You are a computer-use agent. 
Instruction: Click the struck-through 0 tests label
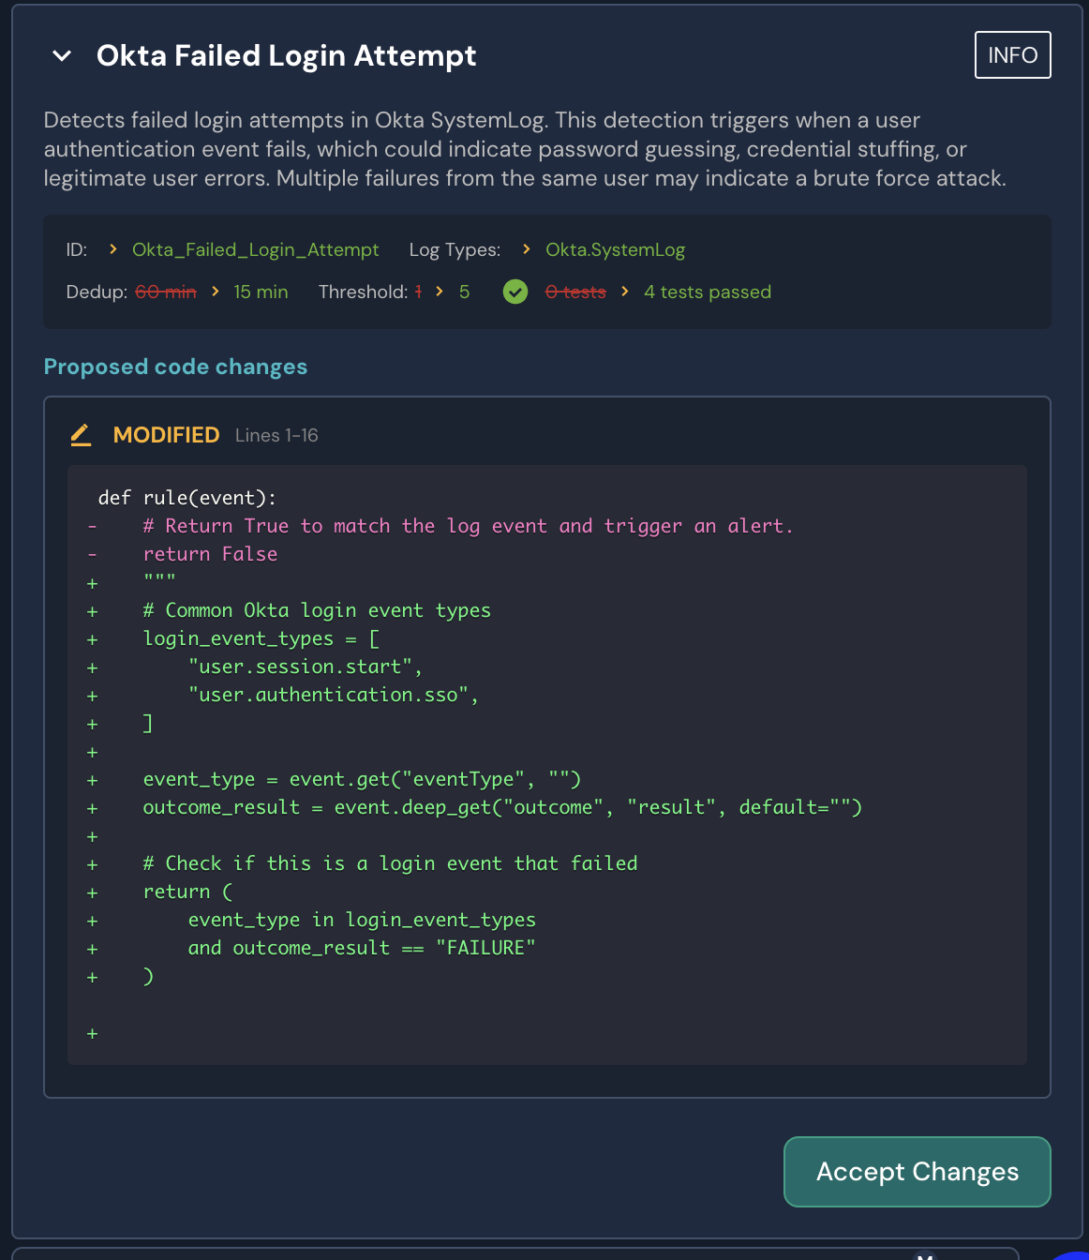pos(575,292)
